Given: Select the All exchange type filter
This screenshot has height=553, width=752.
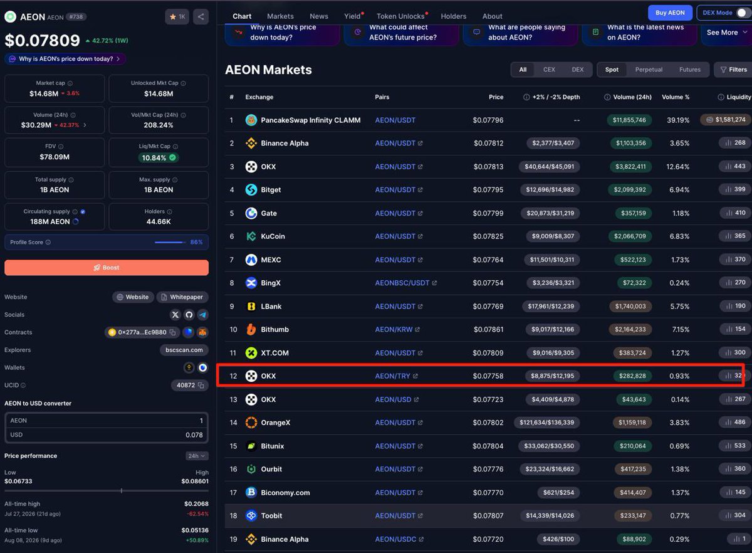Looking at the screenshot, I should [x=523, y=70].
